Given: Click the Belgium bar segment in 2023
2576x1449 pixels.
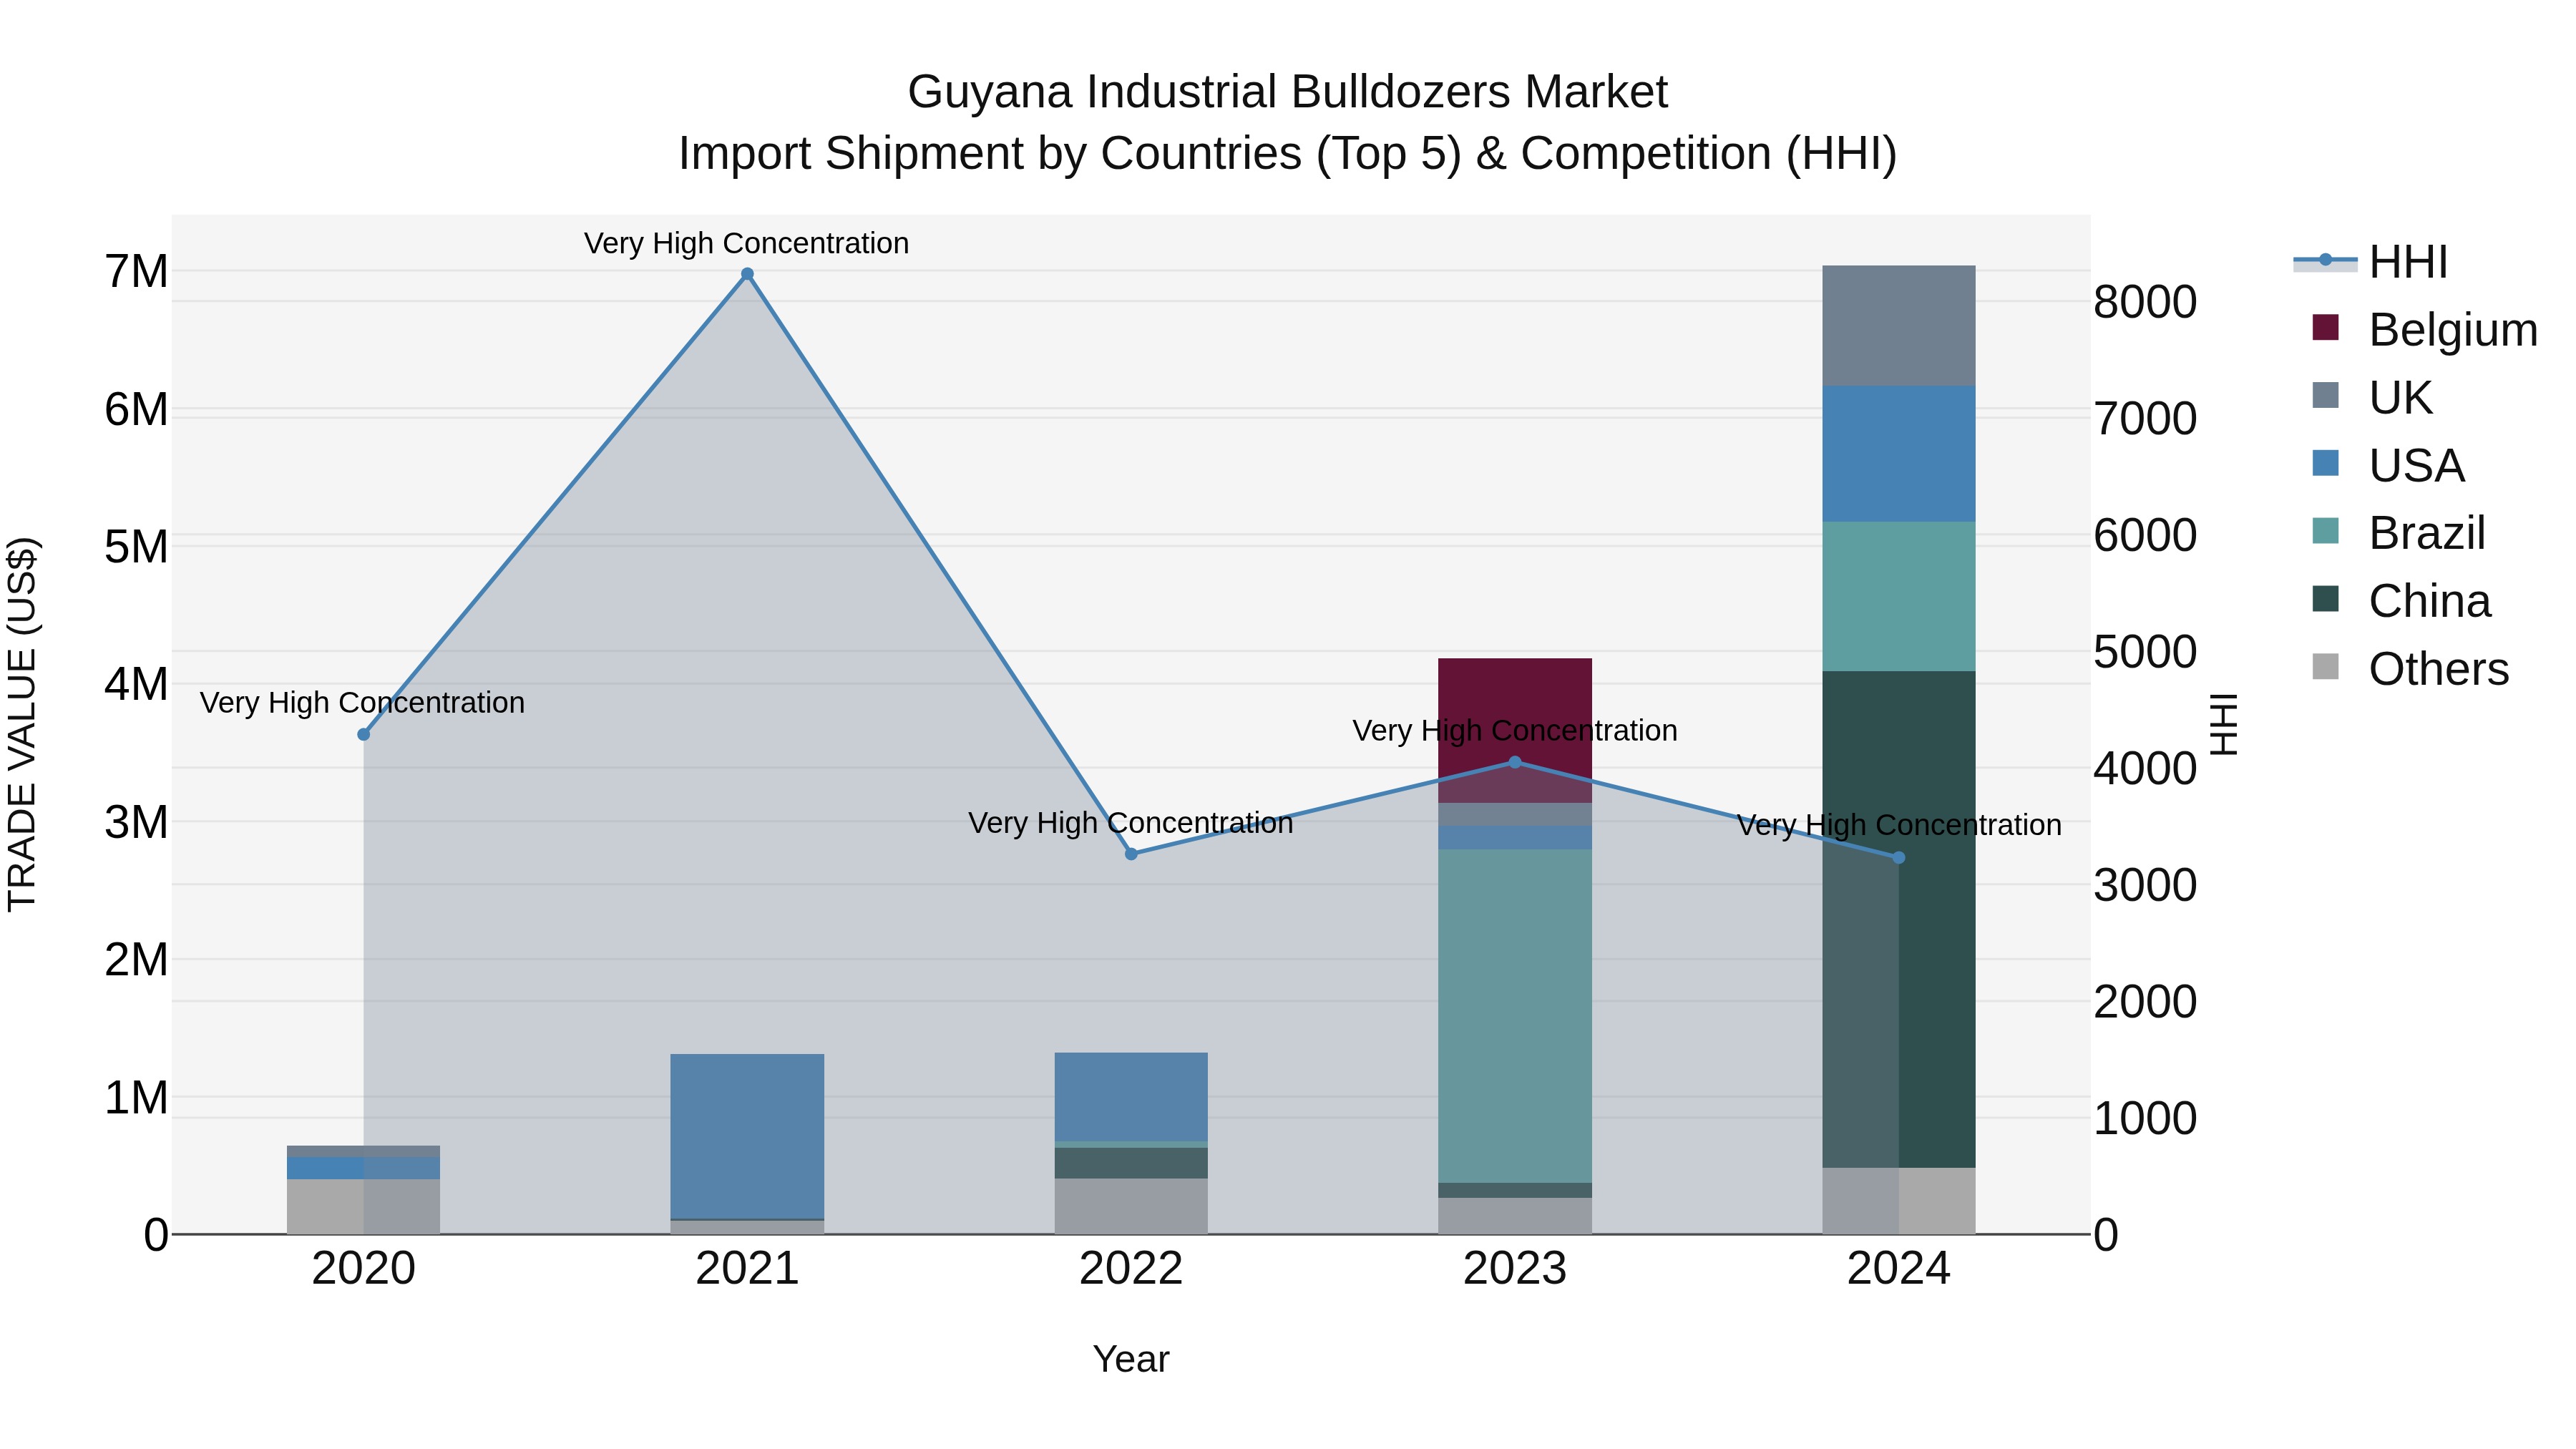Looking at the screenshot, I should [1515, 730].
